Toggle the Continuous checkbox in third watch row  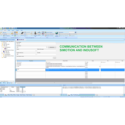point(23,91)
